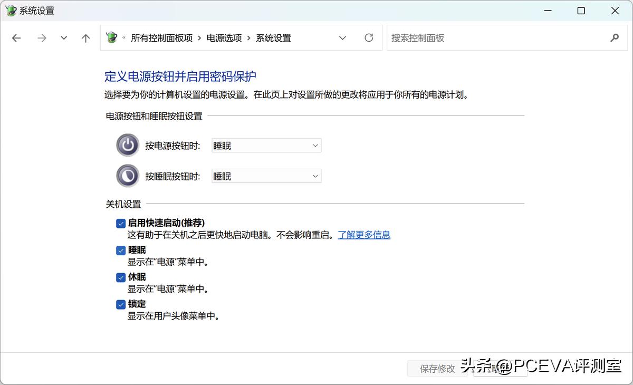Image resolution: width=633 pixels, height=385 pixels.
Task: Click the Control Panel icon in the address bar
Action: pyautogui.click(x=112, y=37)
